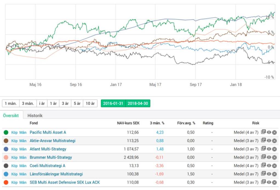
Task: Toggle eye visibility for SEB Multi Asset Defensive
Action: pos(269,182)
